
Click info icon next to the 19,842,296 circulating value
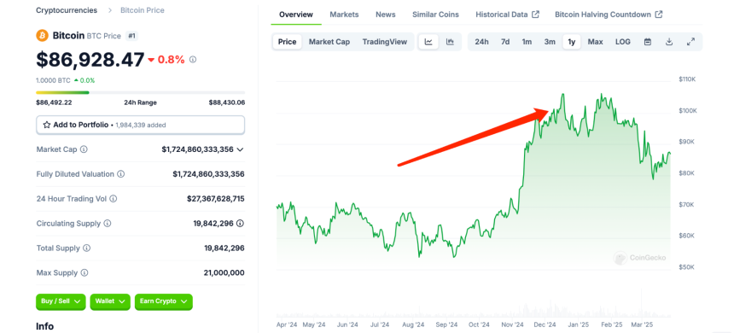point(240,224)
